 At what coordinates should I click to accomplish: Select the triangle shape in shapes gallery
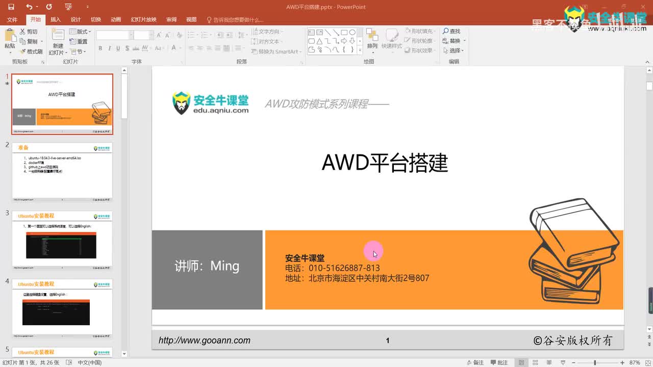coord(319,41)
